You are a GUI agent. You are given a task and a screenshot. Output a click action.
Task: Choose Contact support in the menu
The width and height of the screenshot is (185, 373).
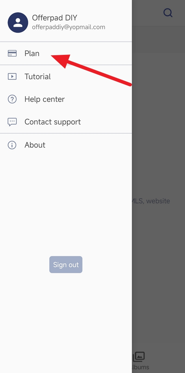point(66,122)
